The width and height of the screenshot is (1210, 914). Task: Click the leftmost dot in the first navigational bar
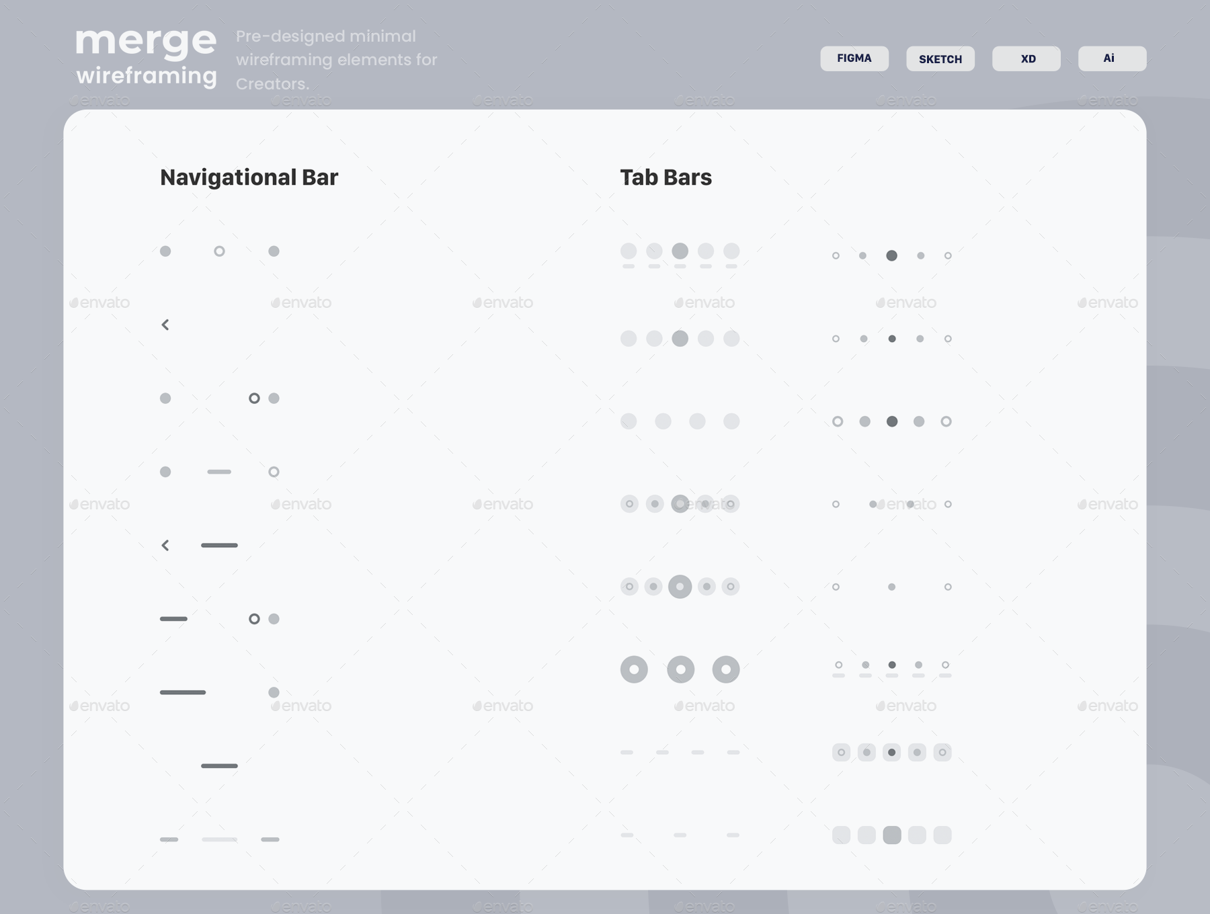pyautogui.click(x=165, y=251)
